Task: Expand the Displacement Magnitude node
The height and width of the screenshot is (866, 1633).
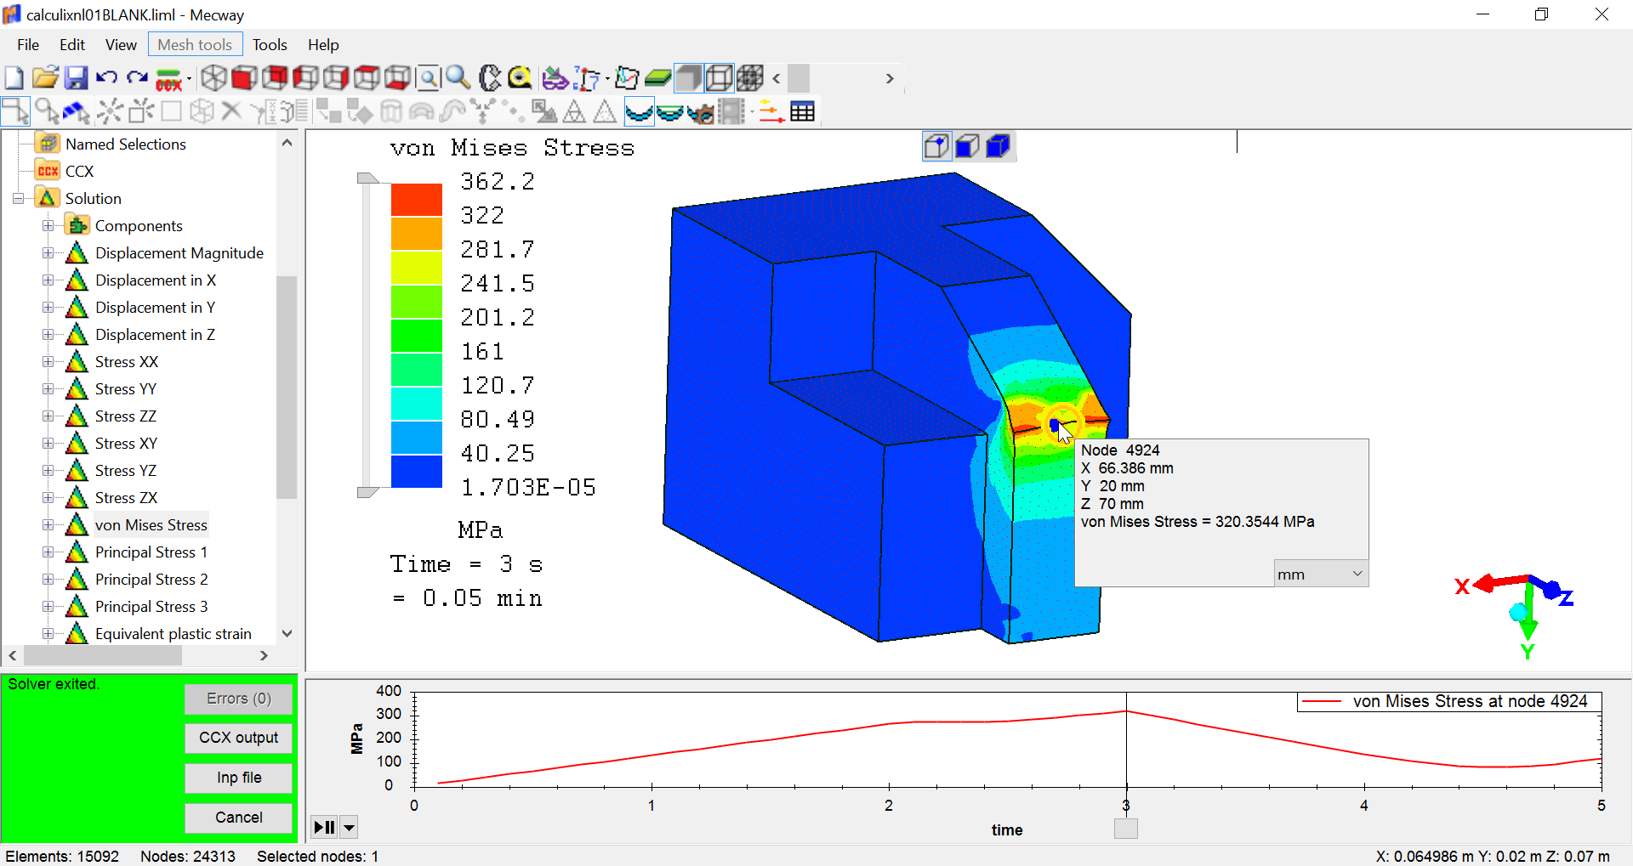Action: coord(48,252)
